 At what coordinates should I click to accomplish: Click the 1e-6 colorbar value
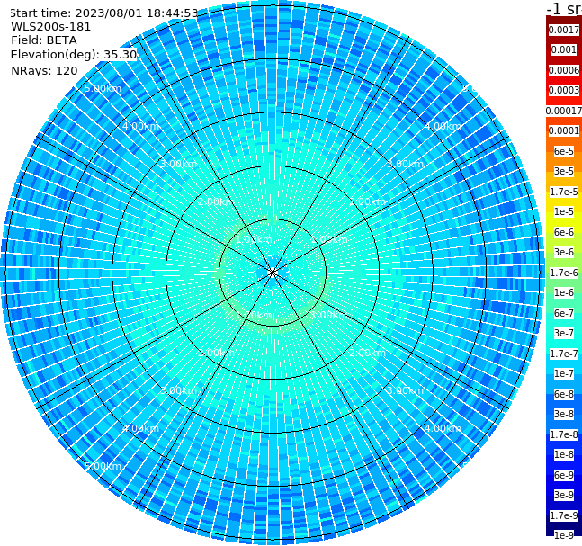click(x=564, y=292)
